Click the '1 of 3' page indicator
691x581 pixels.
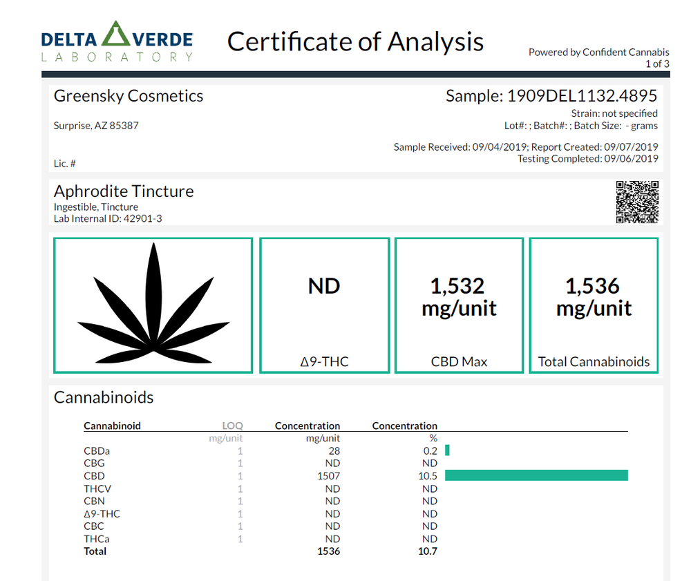(x=658, y=64)
